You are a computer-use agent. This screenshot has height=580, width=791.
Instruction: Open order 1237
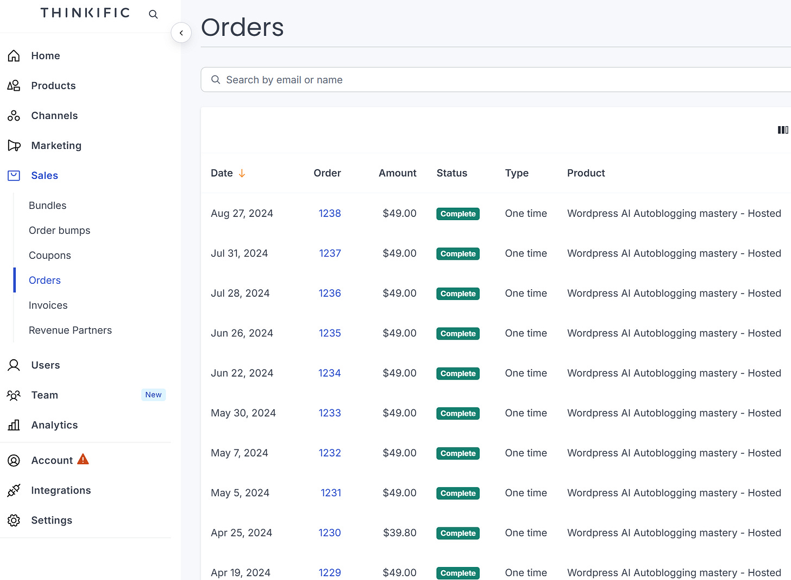pos(330,253)
